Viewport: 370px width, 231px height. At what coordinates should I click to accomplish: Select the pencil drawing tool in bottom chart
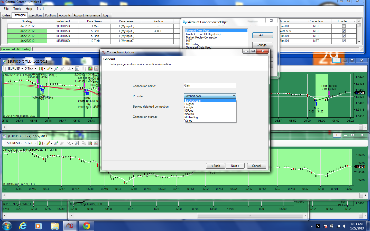pos(48,143)
